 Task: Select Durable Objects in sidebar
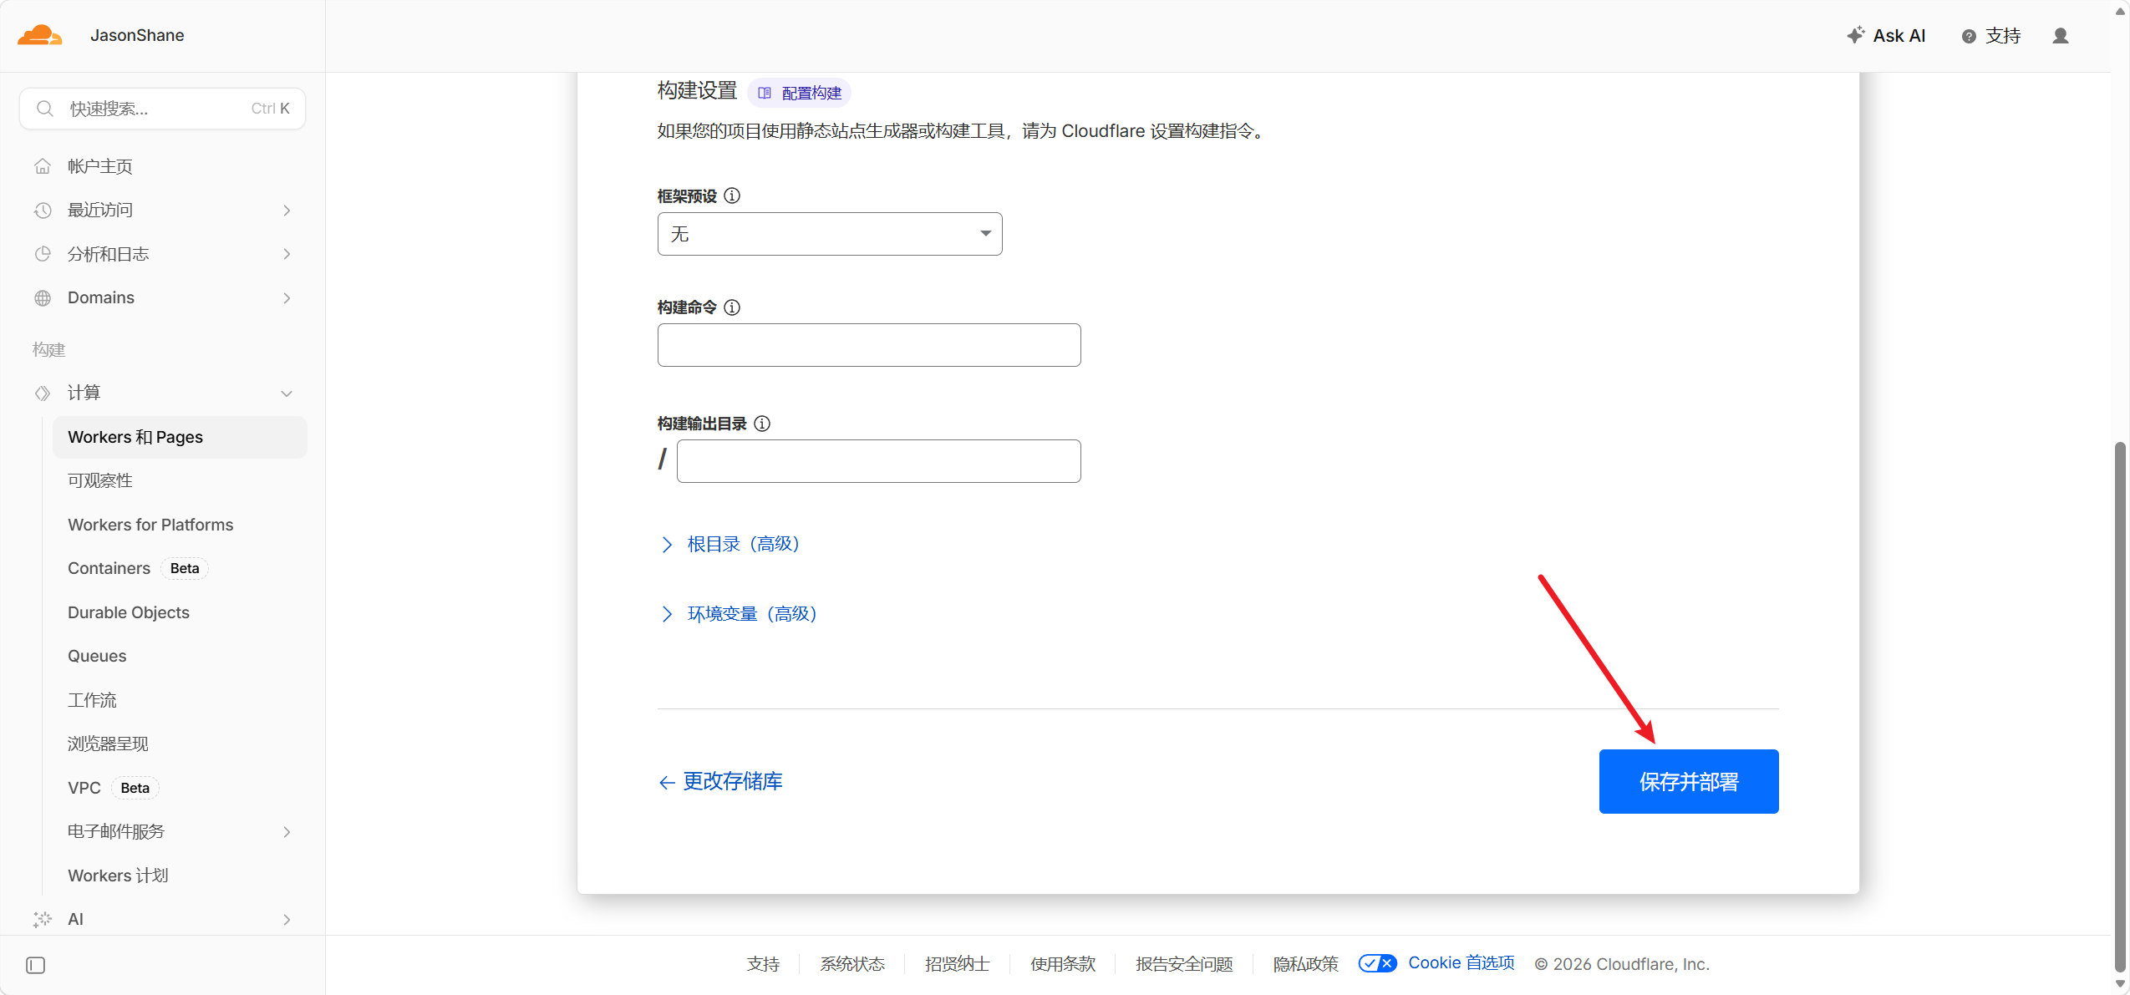pos(129,612)
